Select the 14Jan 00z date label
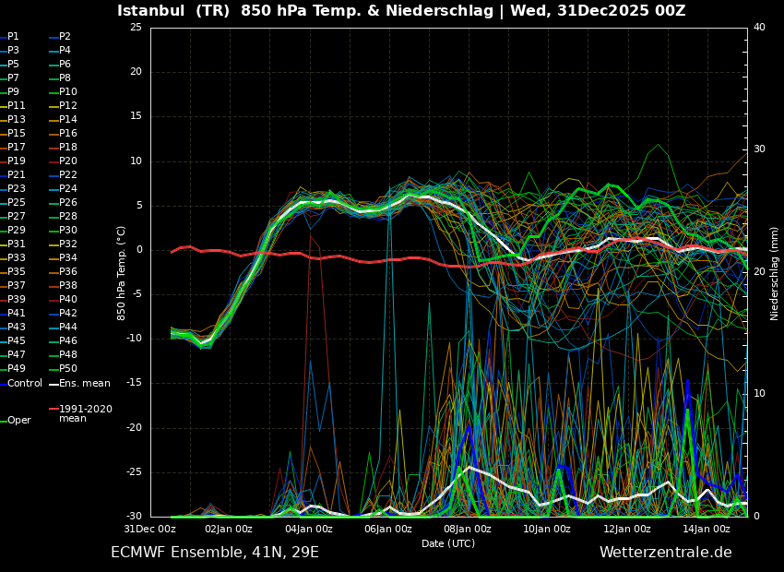Screen dimensions: 784x572 click(x=708, y=529)
